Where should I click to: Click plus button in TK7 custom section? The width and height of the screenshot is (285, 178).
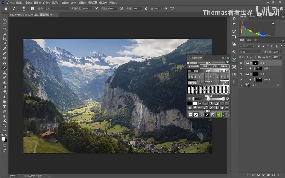coord(222,103)
